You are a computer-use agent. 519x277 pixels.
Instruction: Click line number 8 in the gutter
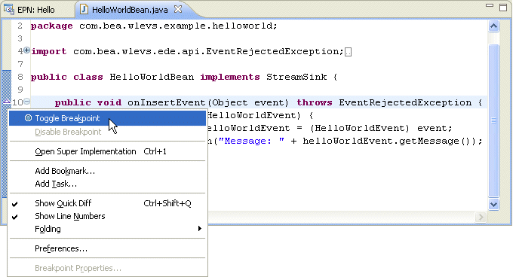20,77
